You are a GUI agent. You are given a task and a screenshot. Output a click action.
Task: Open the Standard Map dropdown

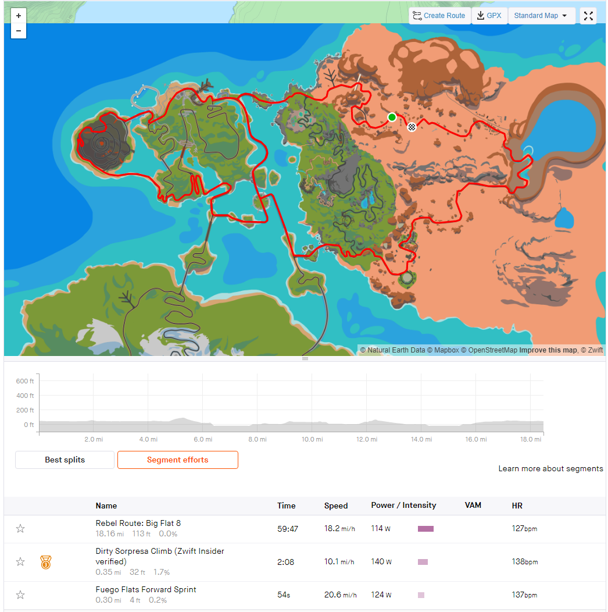tap(541, 16)
